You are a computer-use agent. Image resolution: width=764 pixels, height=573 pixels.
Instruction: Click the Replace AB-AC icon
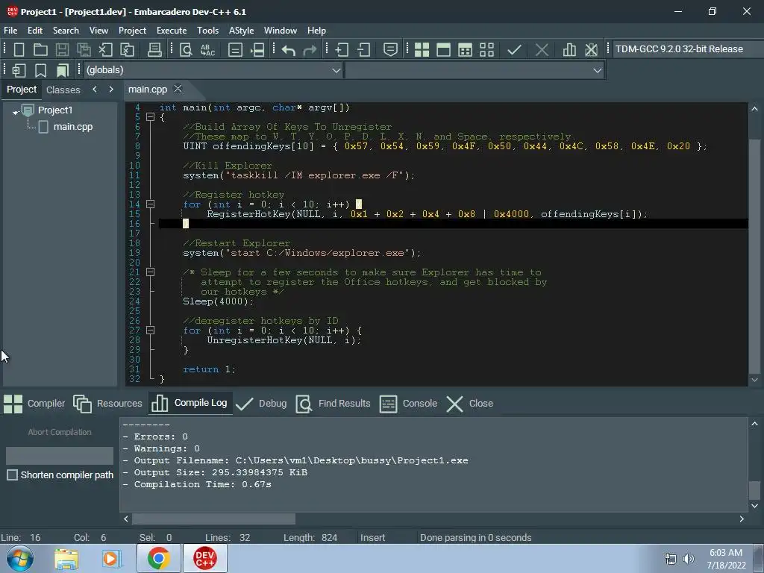[207, 49]
